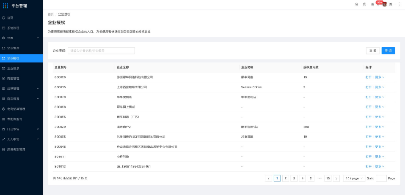Click 打开 for 小桥科技 row
The width and height of the screenshot is (405, 195).
click(369, 157)
